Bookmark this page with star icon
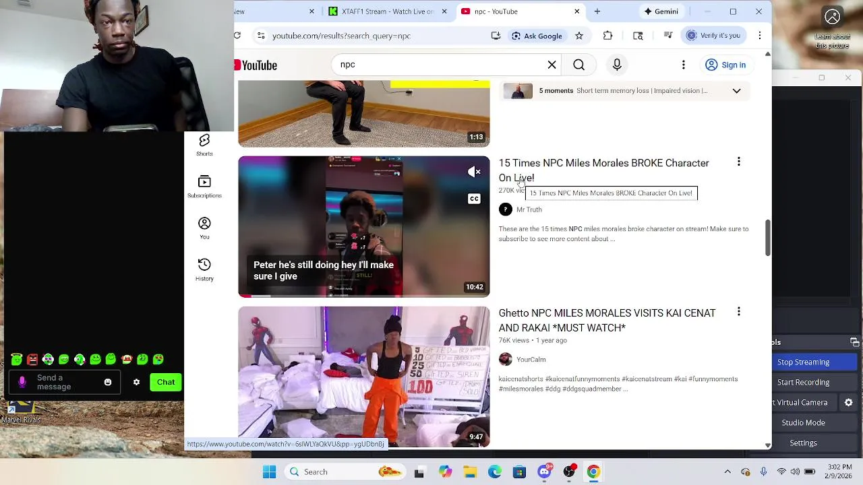This screenshot has height=485, width=863. [x=578, y=36]
